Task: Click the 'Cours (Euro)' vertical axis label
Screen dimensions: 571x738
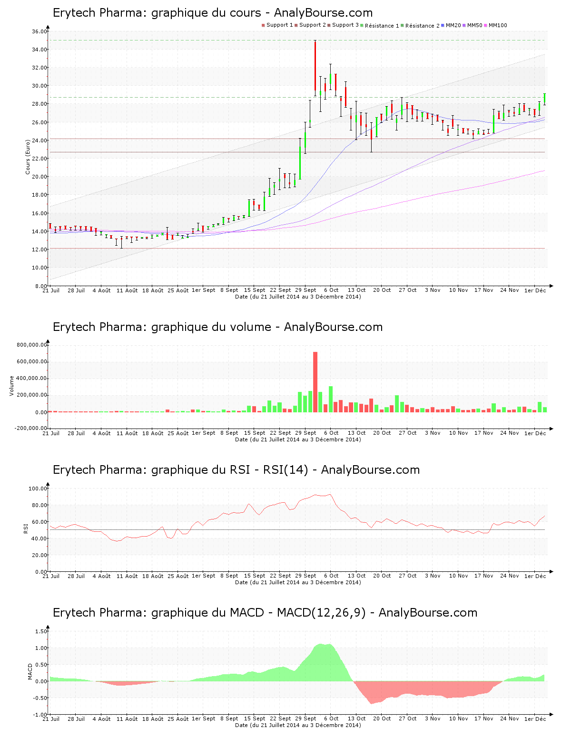Action: click(28, 157)
